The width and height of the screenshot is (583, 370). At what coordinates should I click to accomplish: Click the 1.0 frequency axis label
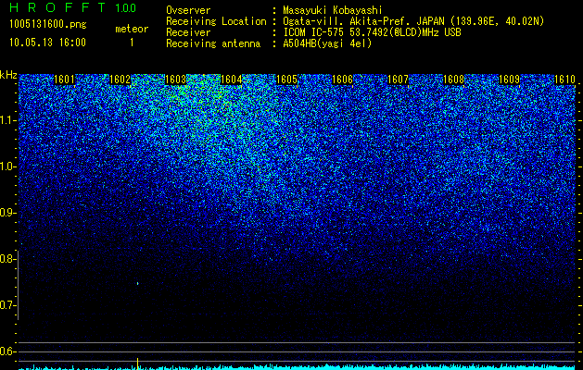pos(7,166)
